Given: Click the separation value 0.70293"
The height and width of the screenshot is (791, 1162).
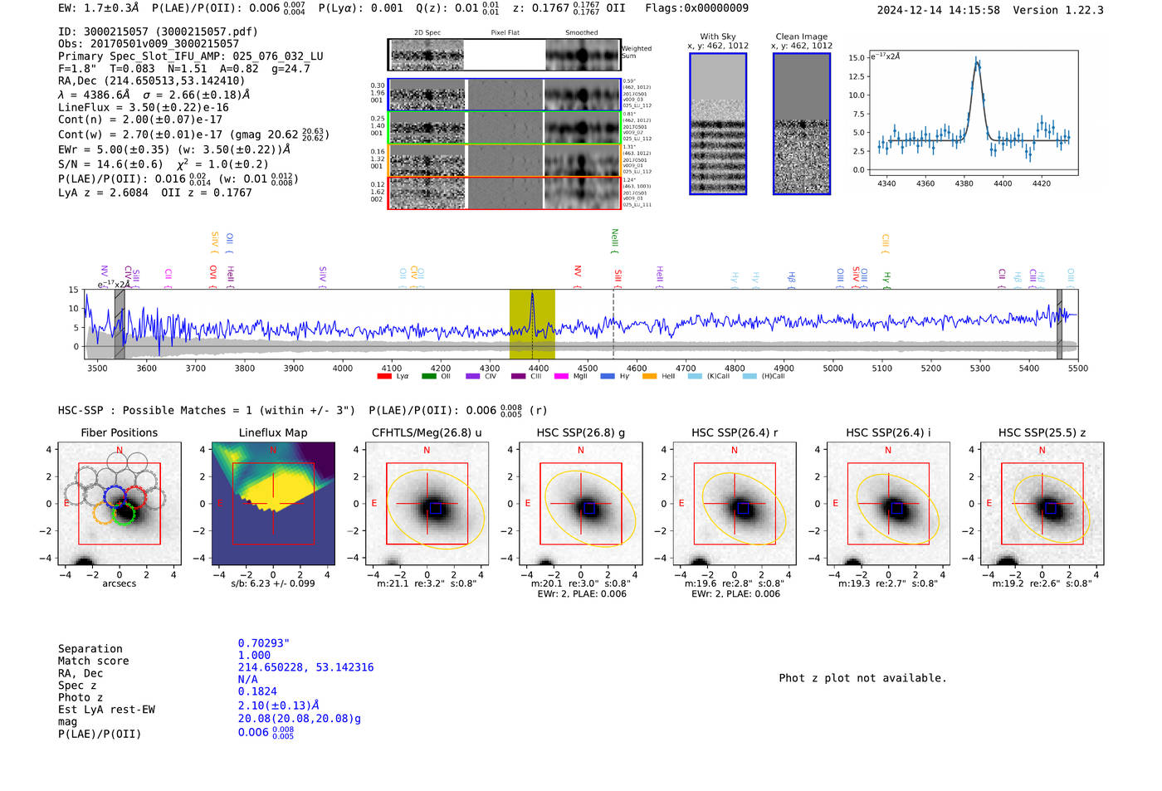Looking at the screenshot, I should [x=263, y=643].
